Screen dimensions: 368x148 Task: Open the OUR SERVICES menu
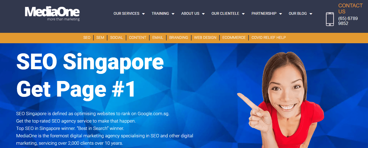coord(126,13)
